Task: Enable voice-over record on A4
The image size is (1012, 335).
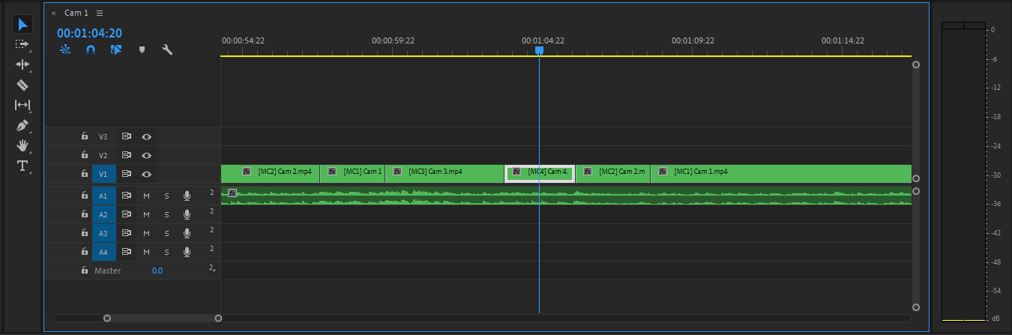Action: [187, 252]
